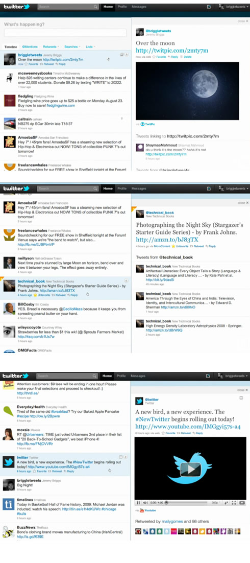Click the TwitPic icon under moon photo
The width and height of the screenshot is (250, 563).
[142, 124]
